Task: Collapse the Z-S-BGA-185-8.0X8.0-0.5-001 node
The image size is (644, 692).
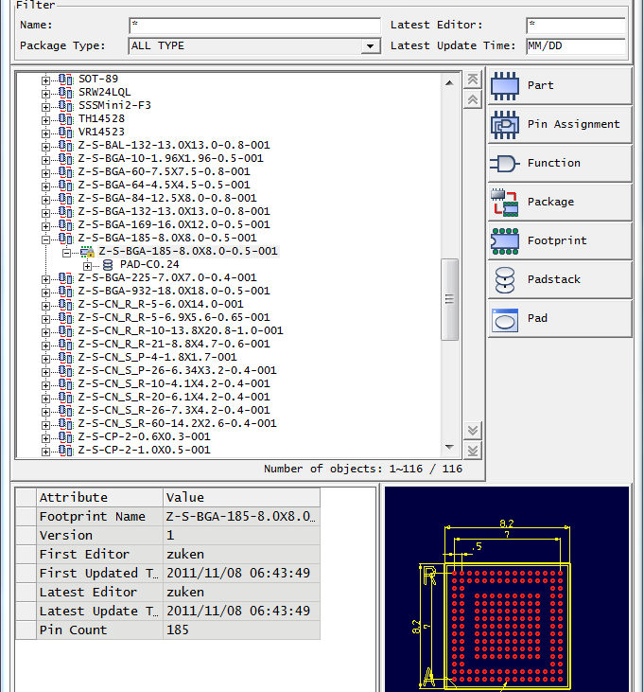Action: coord(45,239)
